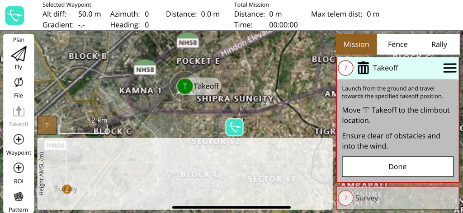Select the vehicle position icon on map
The image size is (463, 213).
click(x=235, y=128)
